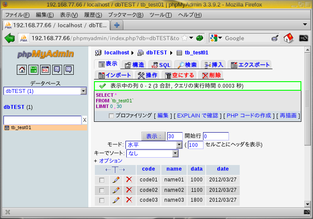Open the 操作 tab
This screenshot has height=219, width=313.
click(147, 75)
